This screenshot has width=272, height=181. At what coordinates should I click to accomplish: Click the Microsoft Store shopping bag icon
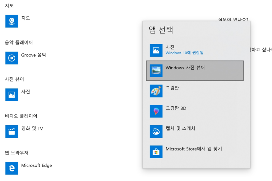click(x=156, y=152)
